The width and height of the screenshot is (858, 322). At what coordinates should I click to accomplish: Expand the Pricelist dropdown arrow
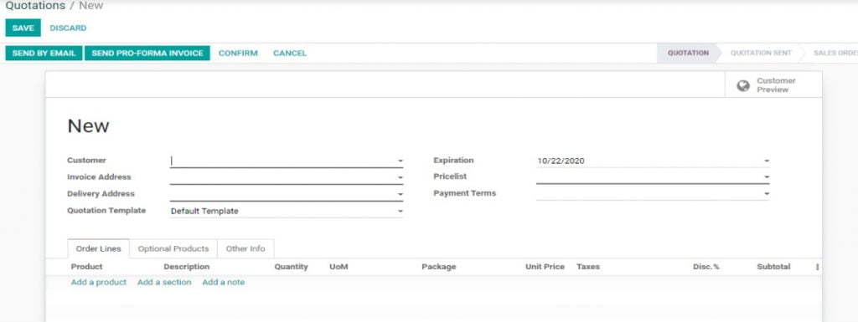767,176
